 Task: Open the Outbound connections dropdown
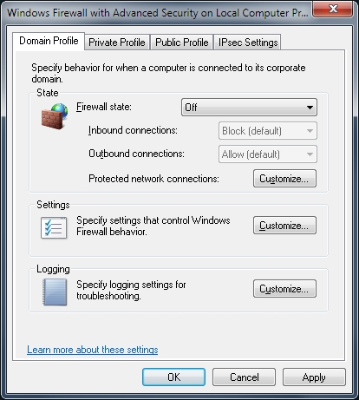[x=268, y=154]
